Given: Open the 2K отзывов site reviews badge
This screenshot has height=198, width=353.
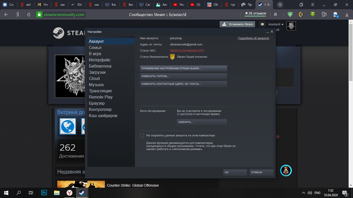Looking at the screenshot, I should click(x=255, y=13).
